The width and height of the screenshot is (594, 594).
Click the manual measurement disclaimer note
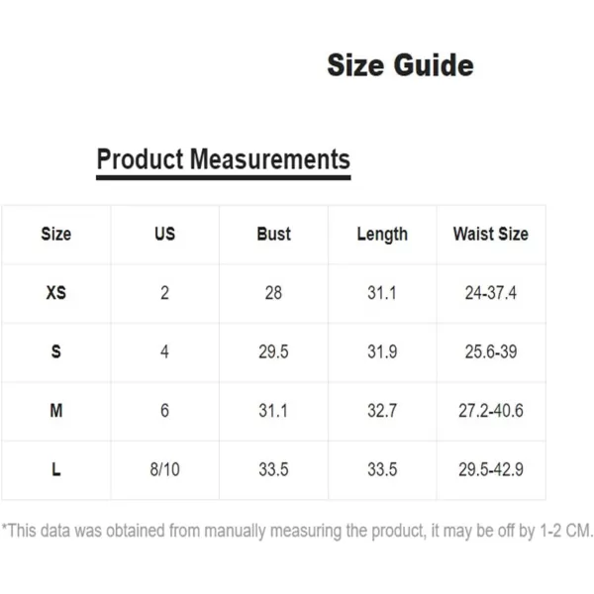(x=297, y=531)
